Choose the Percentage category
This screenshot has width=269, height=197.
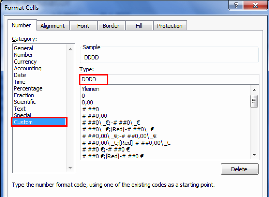coord(28,88)
